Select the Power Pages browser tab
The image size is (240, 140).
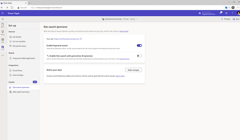[13, 3]
